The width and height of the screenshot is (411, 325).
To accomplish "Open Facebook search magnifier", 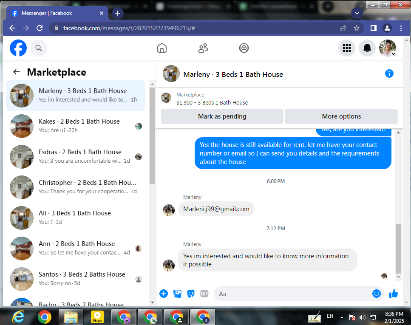I will pyautogui.click(x=39, y=48).
